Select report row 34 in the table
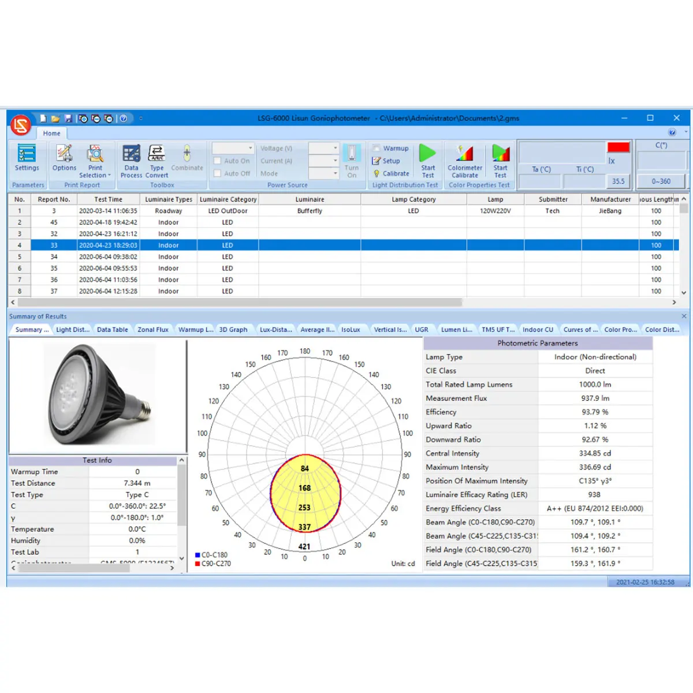The height and width of the screenshot is (693, 693). (54, 257)
